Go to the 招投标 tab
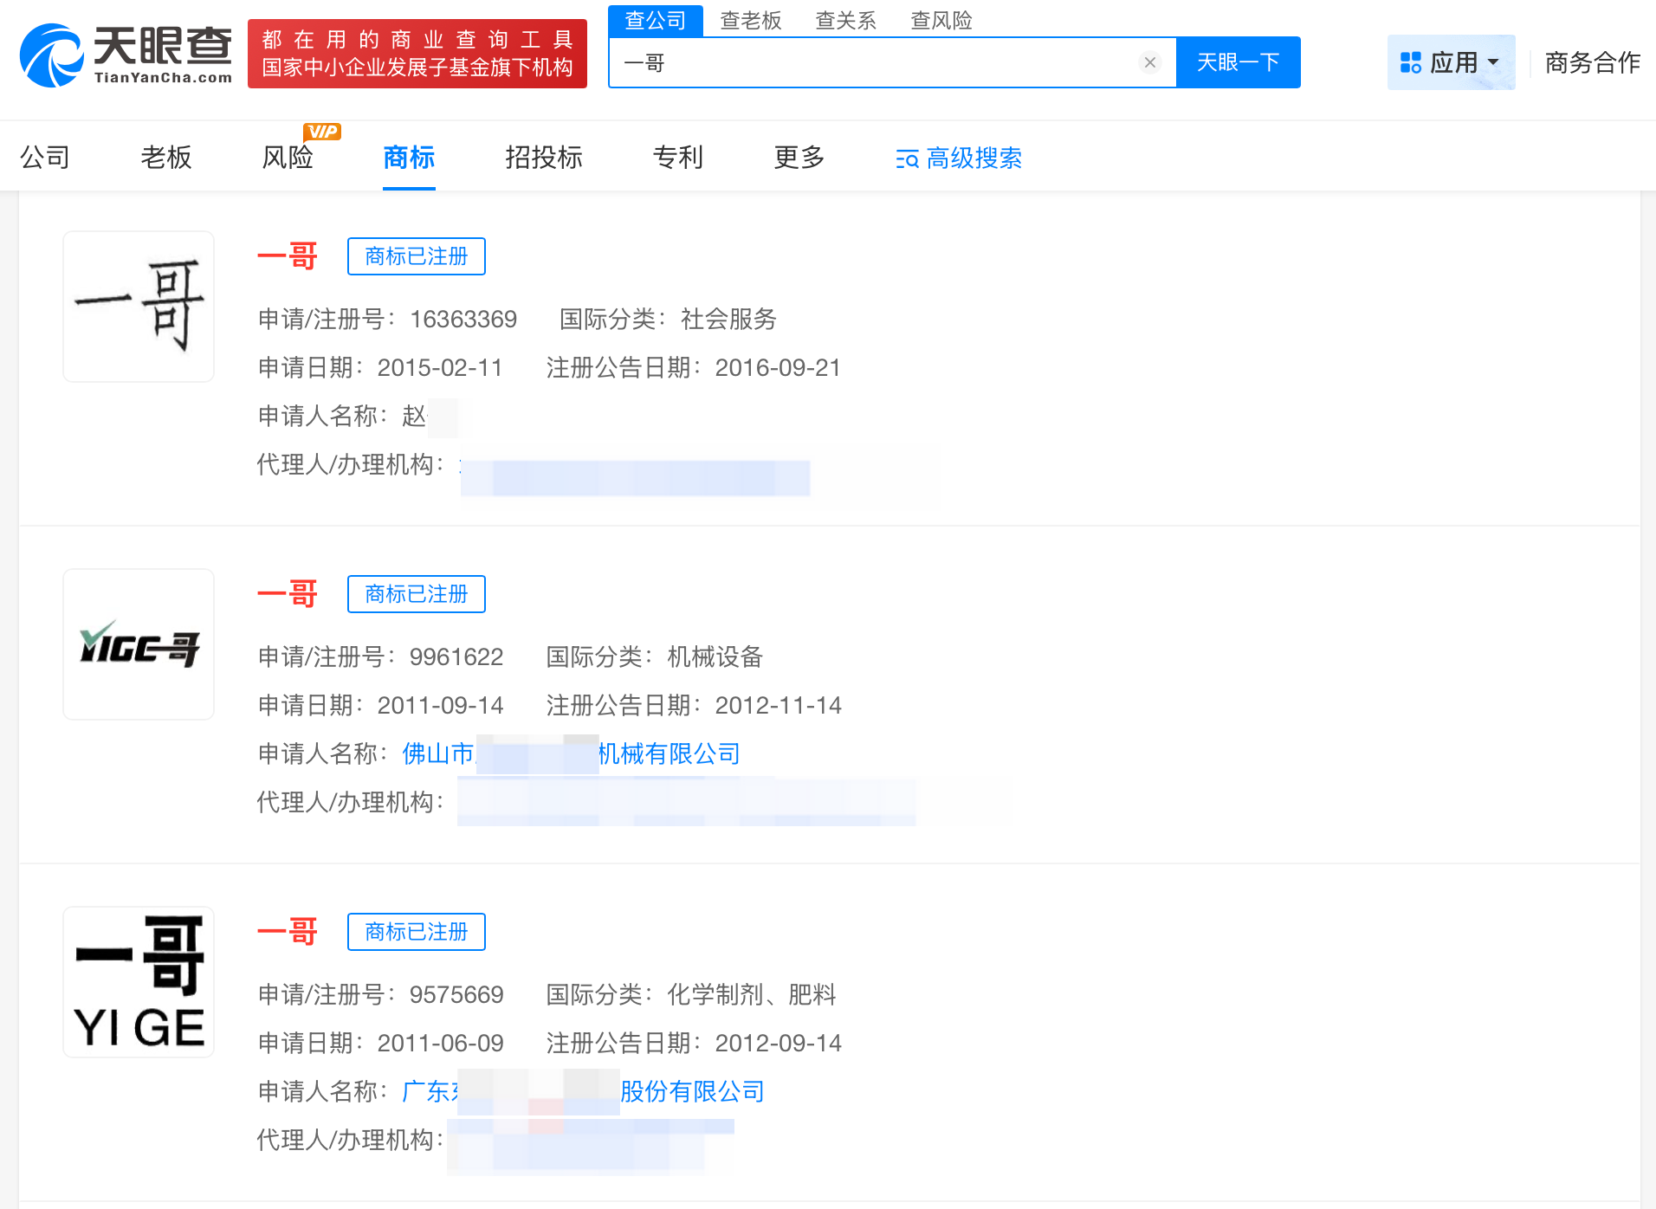The width and height of the screenshot is (1656, 1209). tap(543, 158)
